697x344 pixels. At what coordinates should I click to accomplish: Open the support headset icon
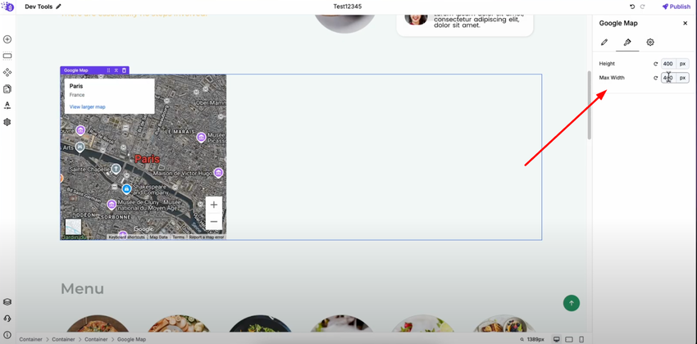tap(7, 319)
